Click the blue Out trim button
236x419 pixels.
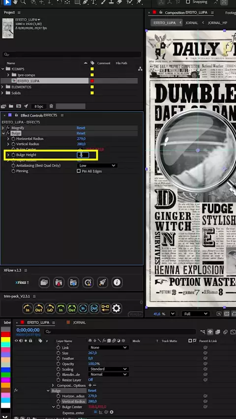(x=94, y=309)
